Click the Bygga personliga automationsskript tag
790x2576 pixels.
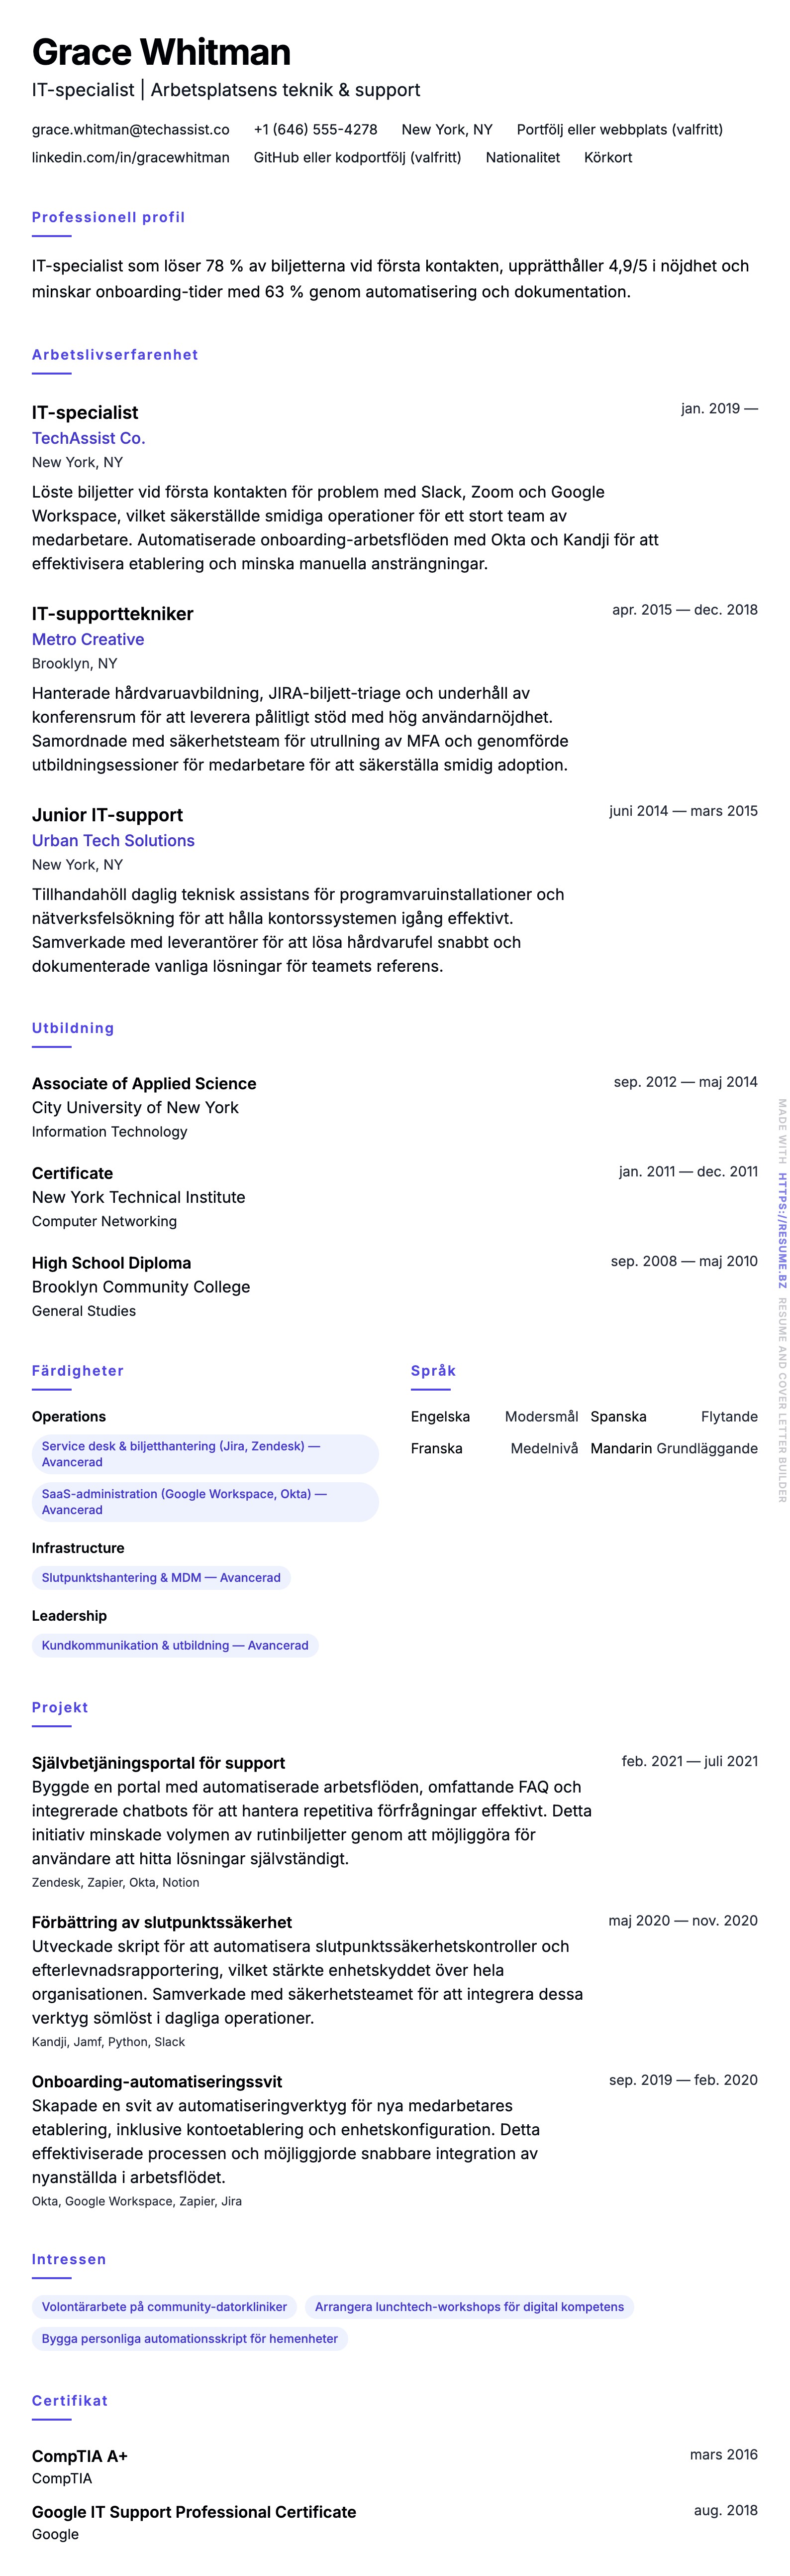click(190, 2339)
